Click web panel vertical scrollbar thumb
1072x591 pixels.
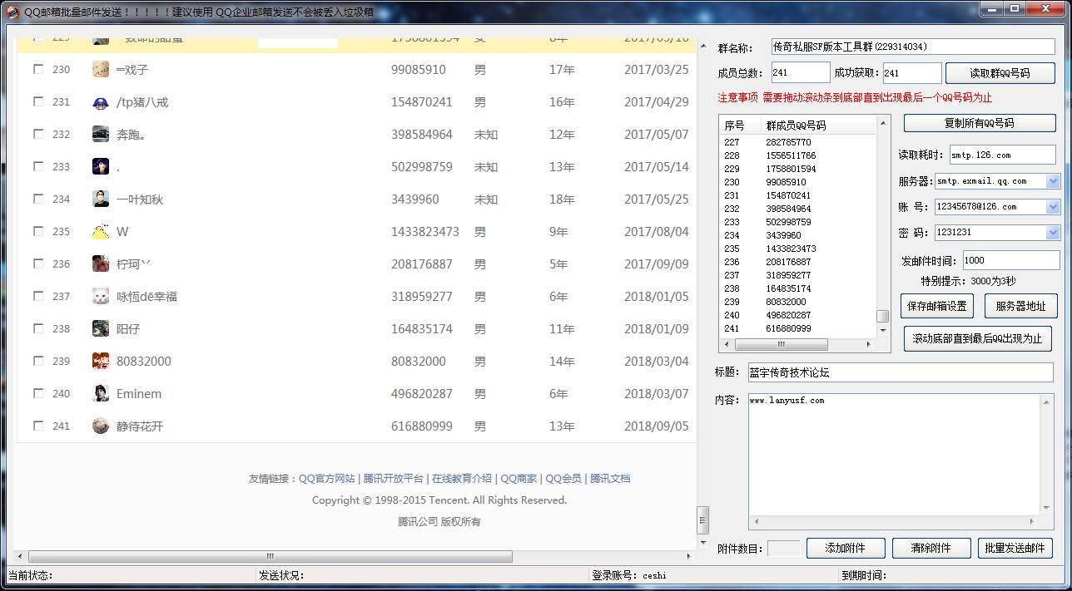point(702,520)
